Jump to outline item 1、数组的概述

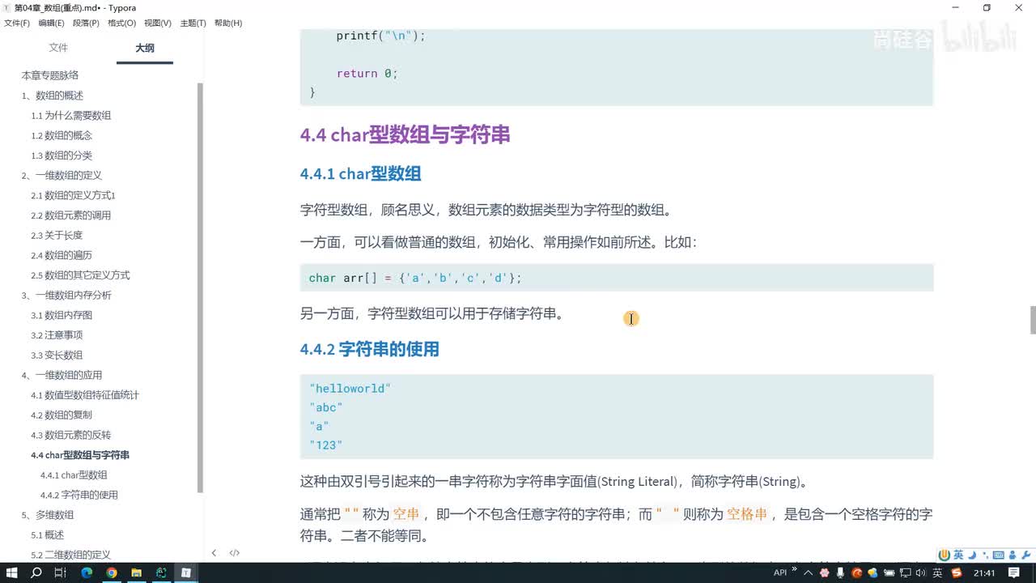[x=52, y=96]
